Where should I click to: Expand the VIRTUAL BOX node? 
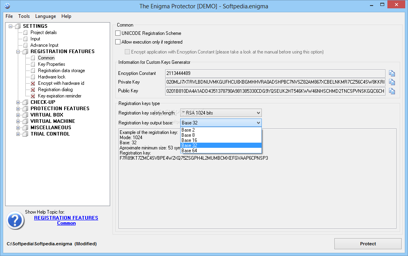(x=18, y=115)
